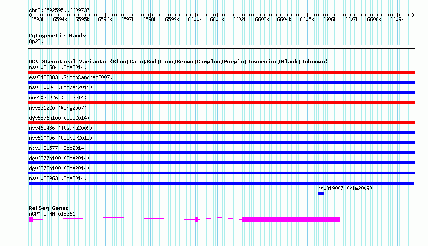Click the 6603k ruler position

262,19
